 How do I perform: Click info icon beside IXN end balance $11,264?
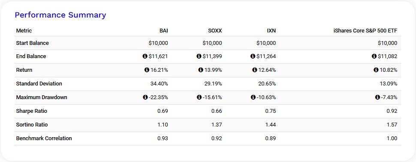(x=253, y=56)
